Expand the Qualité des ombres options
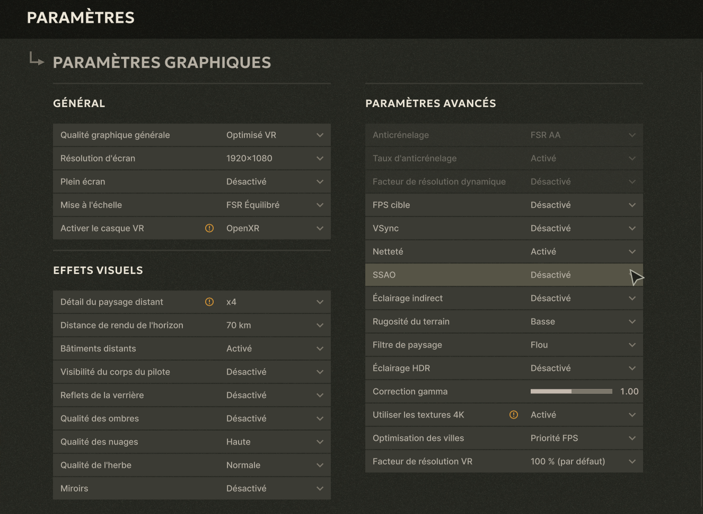 tap(192, 419)
